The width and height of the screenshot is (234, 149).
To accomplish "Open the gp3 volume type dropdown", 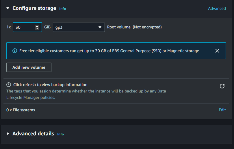I will click(79, 27).
